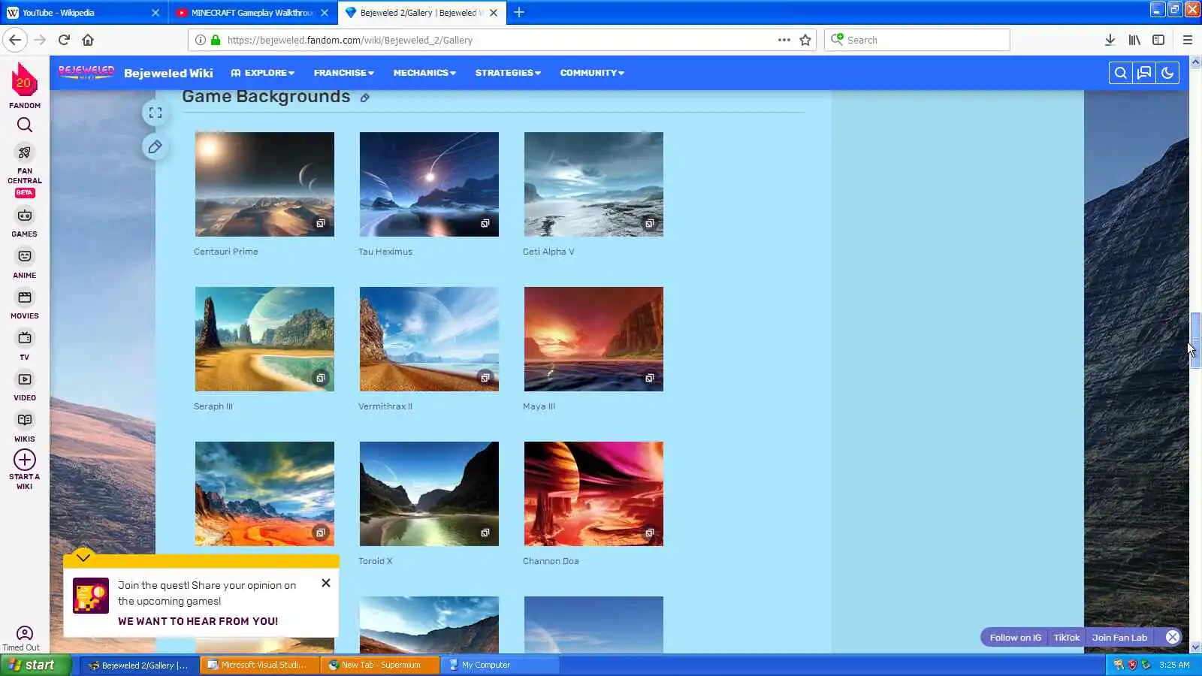Go to the browser home page
This screenshot has height=676, width=1202.
tap(88, 40)
